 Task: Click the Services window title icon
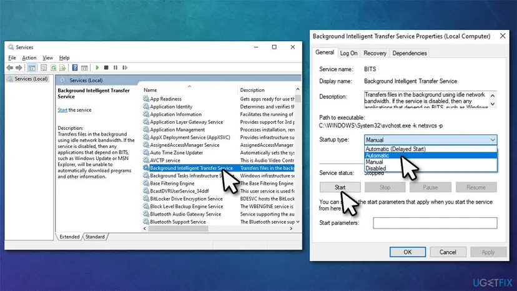point(11,47)
